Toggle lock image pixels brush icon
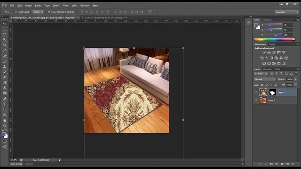This screenshot has width=301, height=169. 267,85
